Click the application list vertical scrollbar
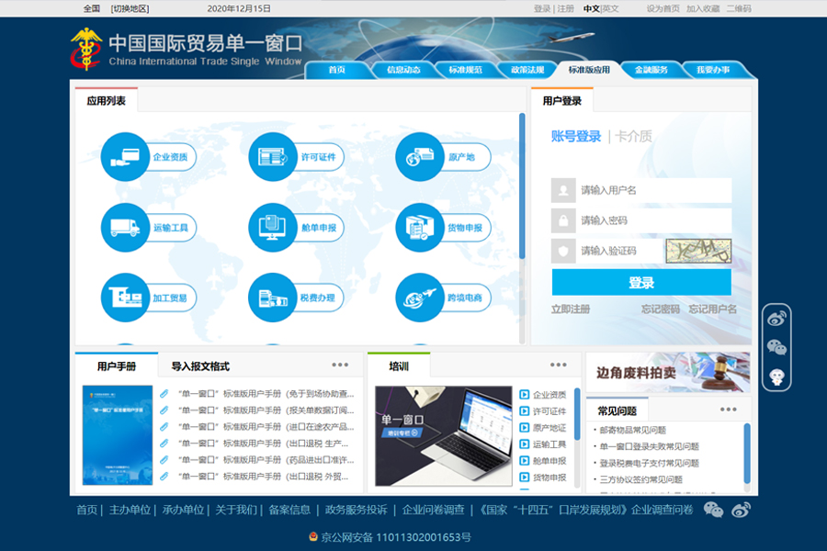Viewport: 827px width, 551px height. (522, 186)
